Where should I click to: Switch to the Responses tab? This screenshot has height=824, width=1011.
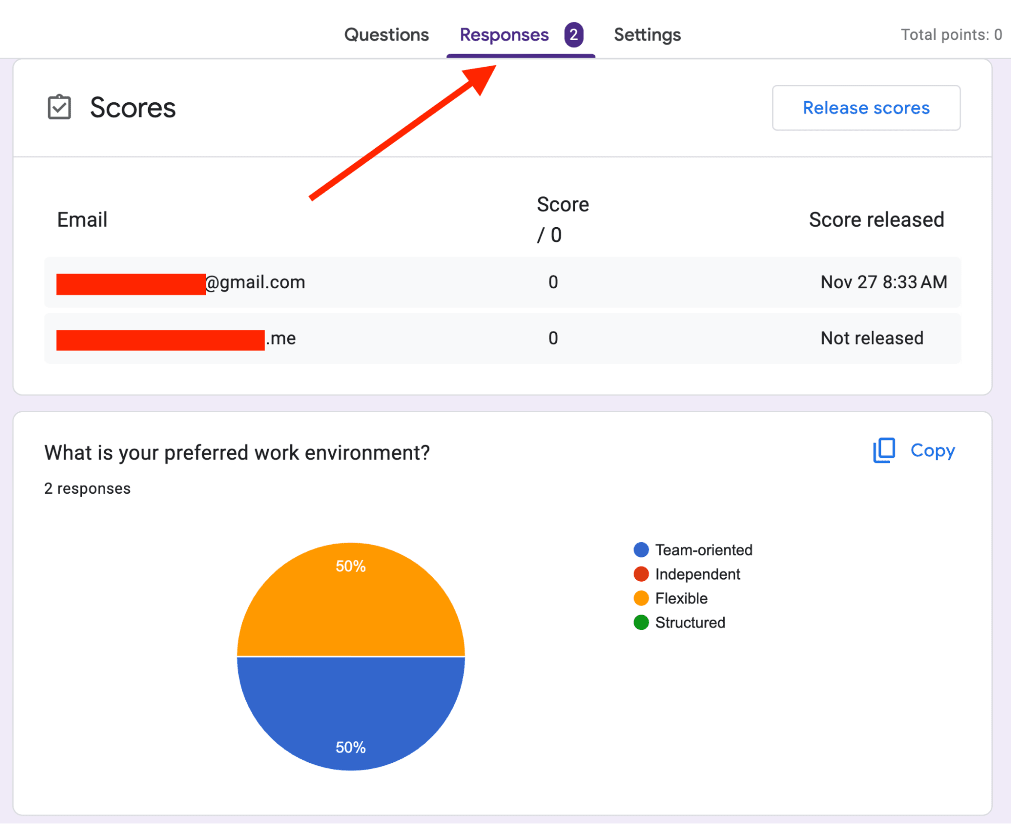click(x=504, y=34)
